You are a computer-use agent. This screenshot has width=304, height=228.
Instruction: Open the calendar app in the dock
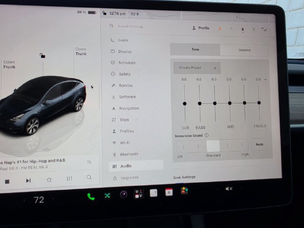point(169,192)
